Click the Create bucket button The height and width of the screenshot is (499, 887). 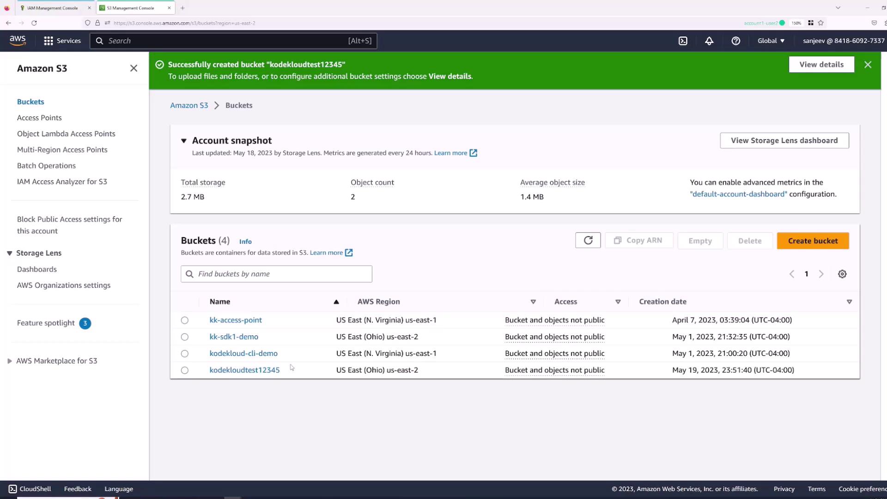[x=813, y=241]
